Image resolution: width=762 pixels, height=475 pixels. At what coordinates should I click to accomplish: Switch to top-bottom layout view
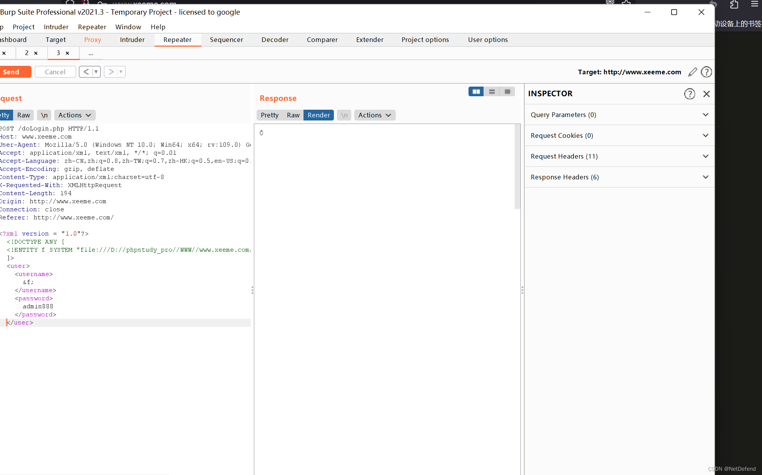click(492, 92)
